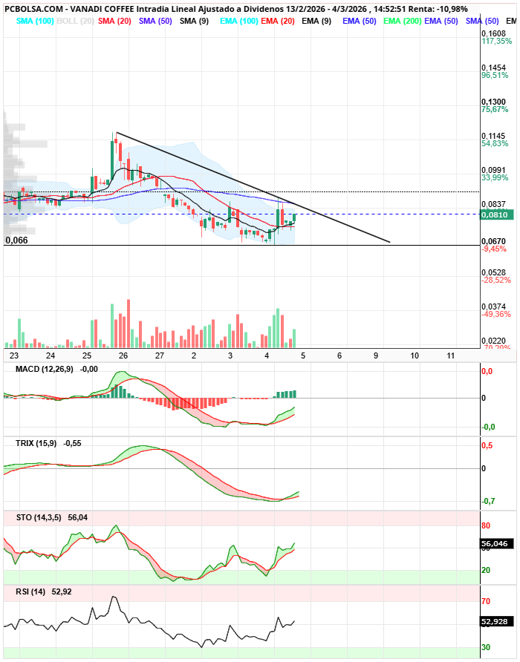Click the 0,066 support level label

17,240
